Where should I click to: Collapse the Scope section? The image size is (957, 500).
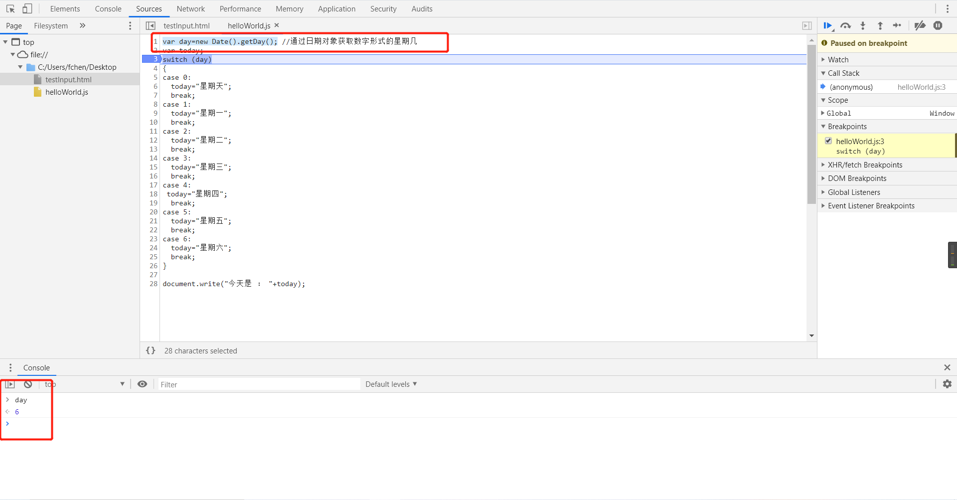coord(824,100)
